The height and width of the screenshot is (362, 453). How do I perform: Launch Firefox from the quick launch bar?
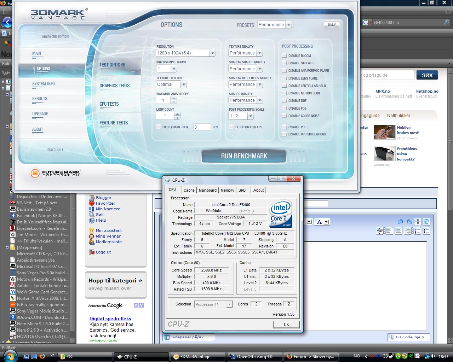click(x=42, y=357)
